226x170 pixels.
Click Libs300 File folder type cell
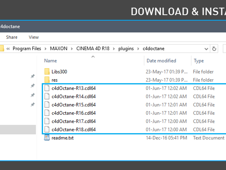click(x=203, y=72)
